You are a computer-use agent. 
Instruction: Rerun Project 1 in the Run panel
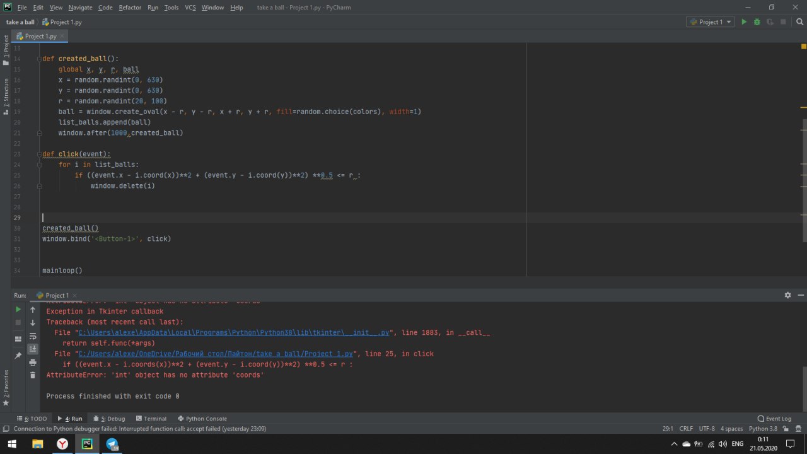tap(18, 310)
